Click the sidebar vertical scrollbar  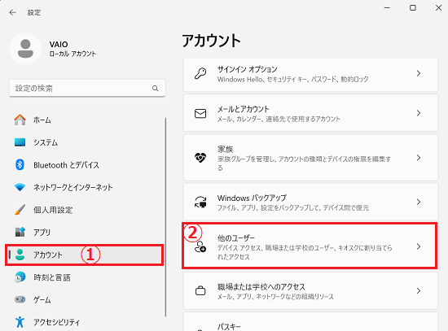click(165, 217)
